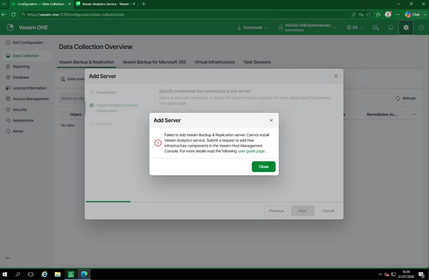429x280 pixels.
Task: Open License Information sidebar section
Action: click(x=26, y=88)
